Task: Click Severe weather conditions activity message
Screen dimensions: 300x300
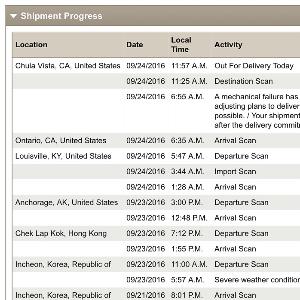Action: [257, 280]
